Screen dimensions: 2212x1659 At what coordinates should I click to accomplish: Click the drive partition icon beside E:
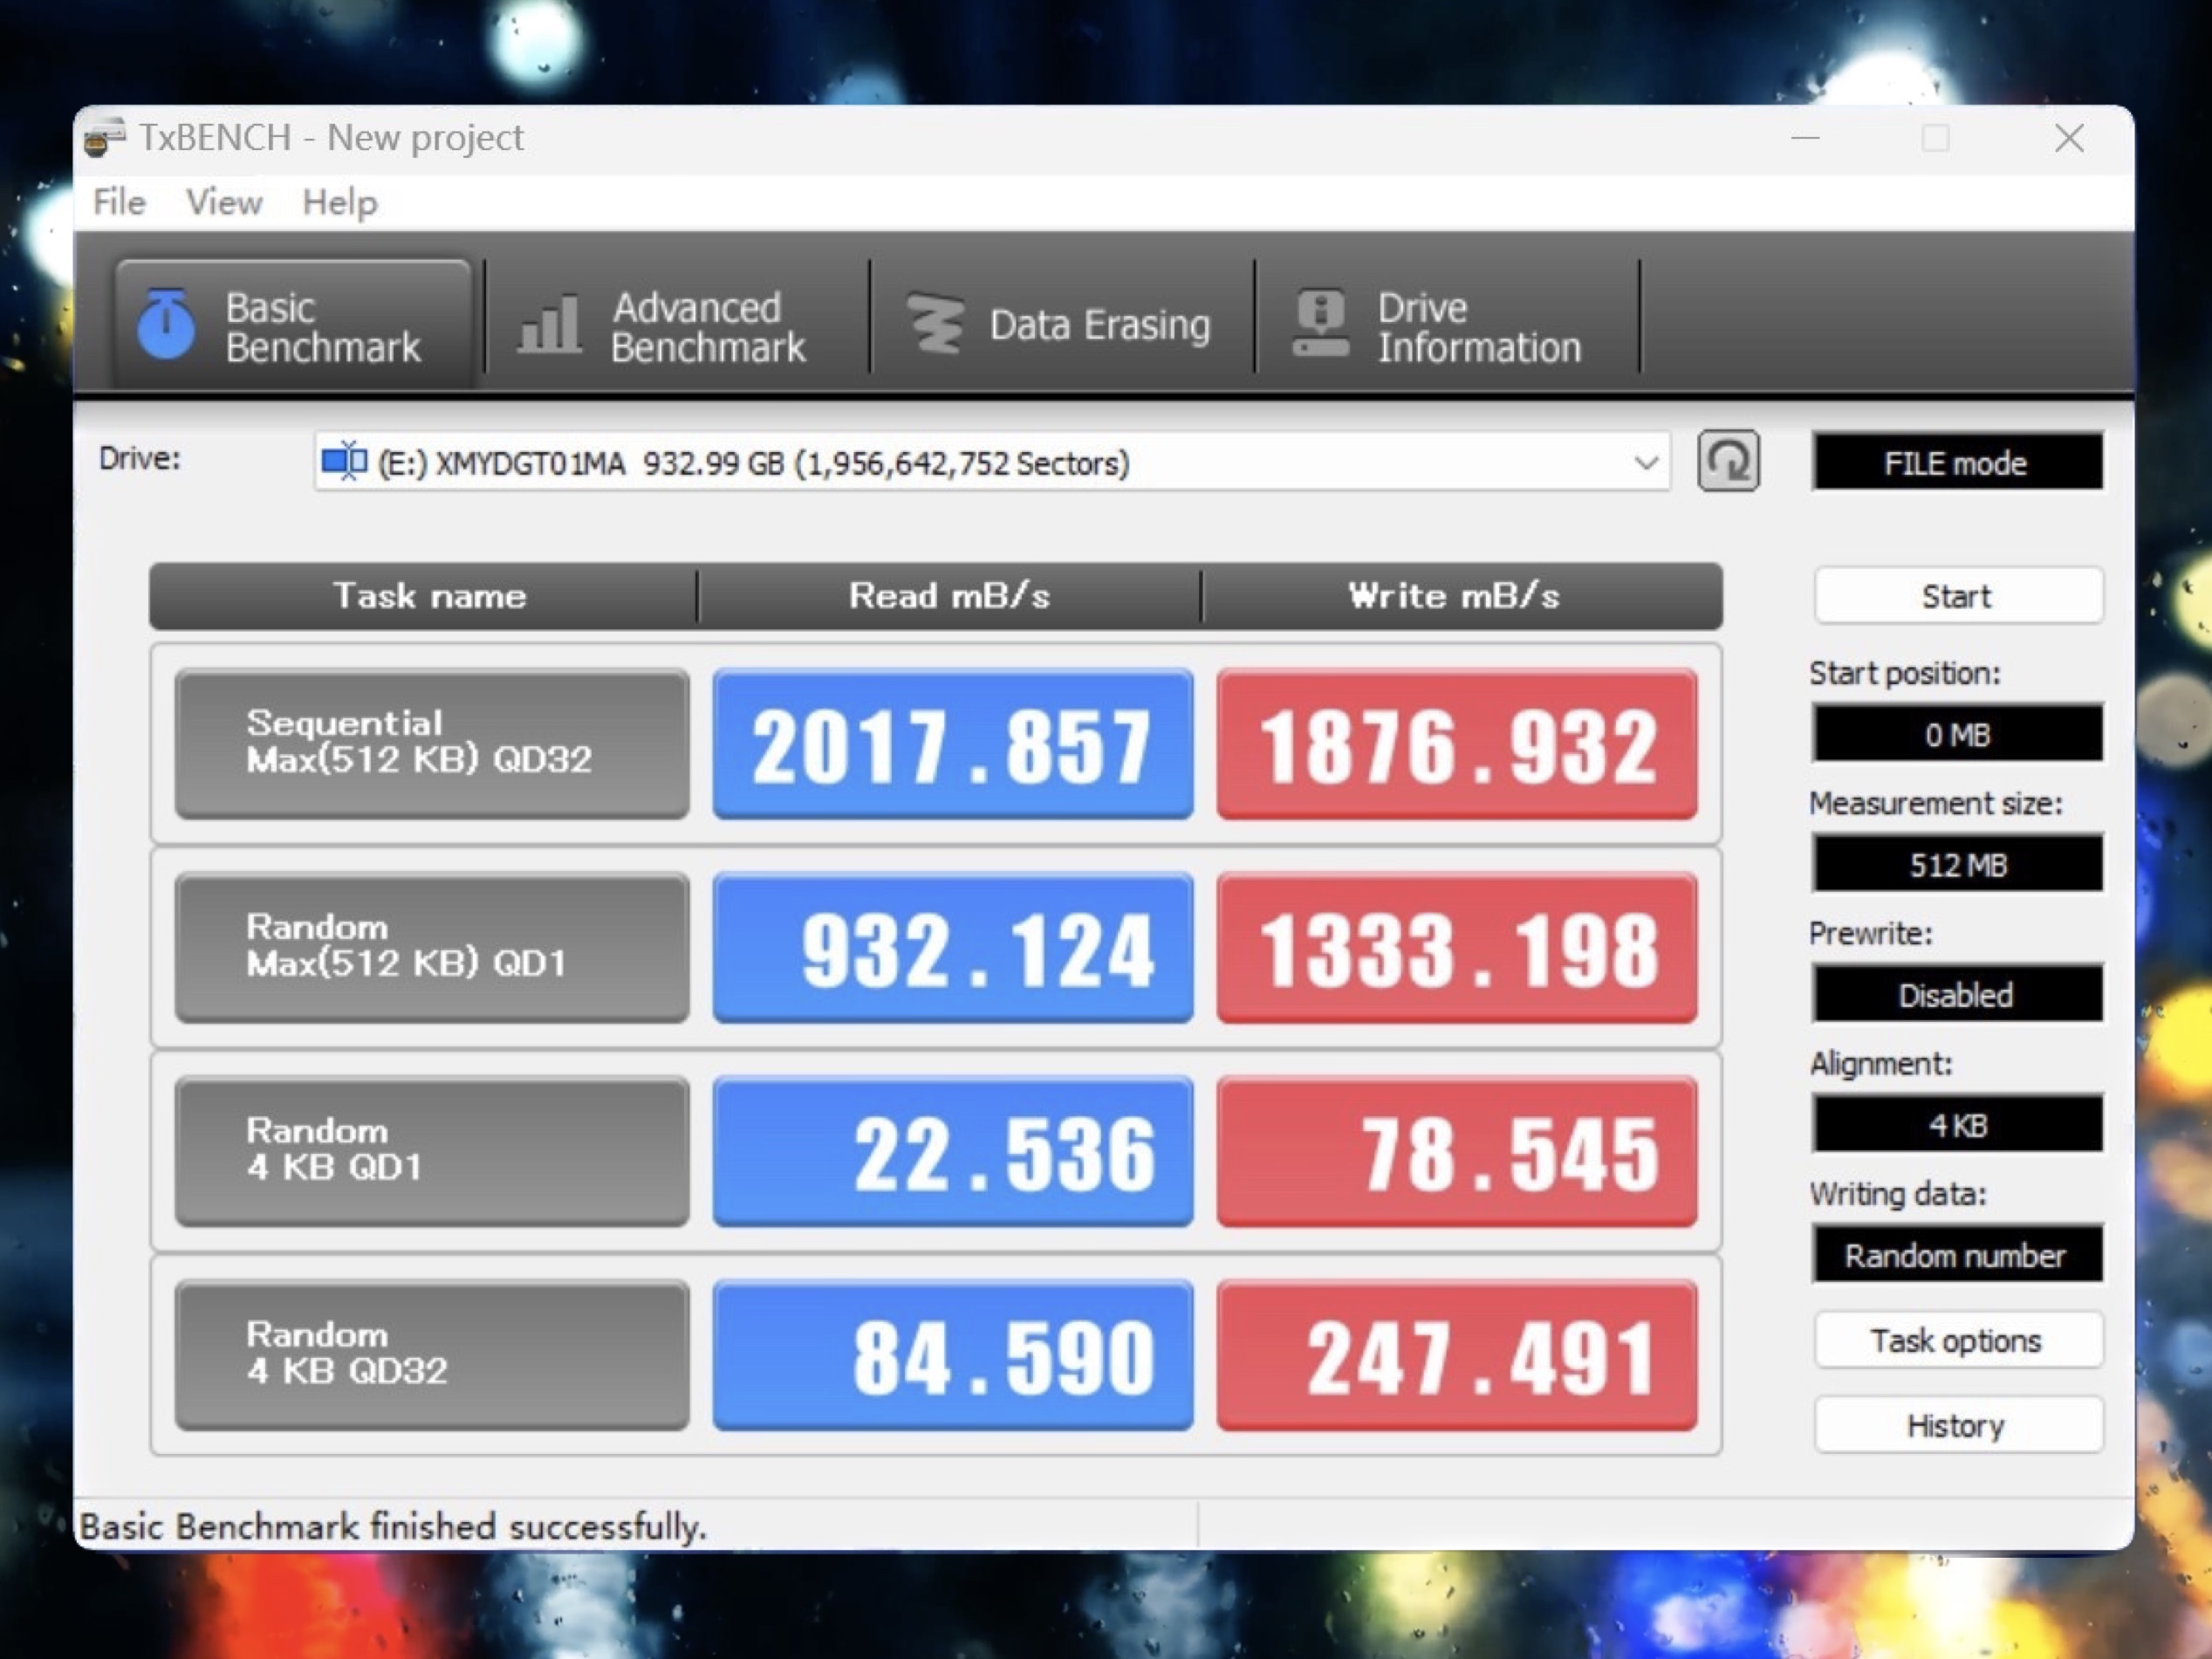(x=344, y=462)
